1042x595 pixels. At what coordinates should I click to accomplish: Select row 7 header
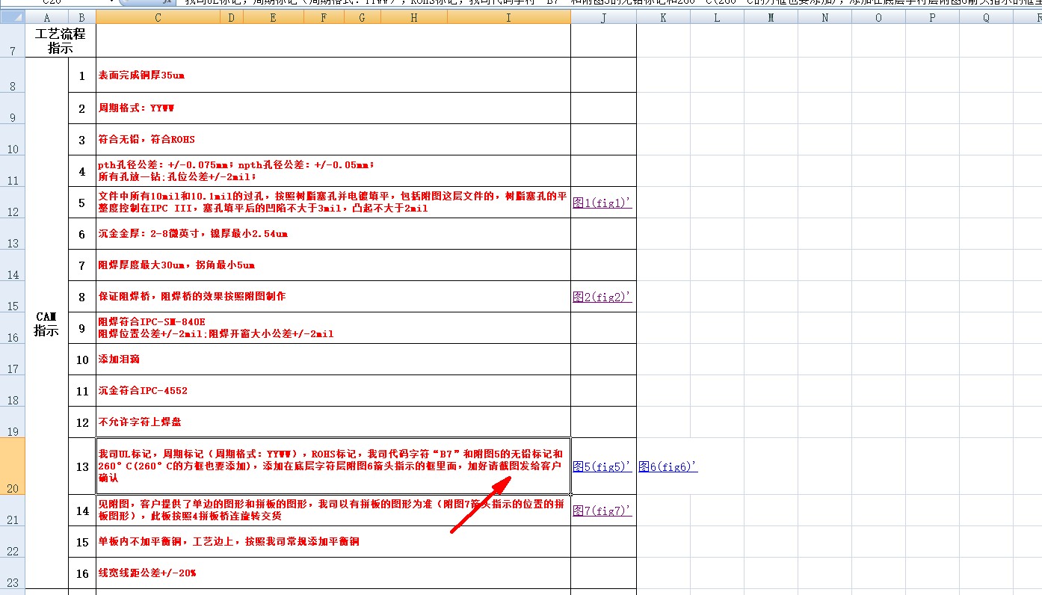pyautogui.click(x=13, y=40)
